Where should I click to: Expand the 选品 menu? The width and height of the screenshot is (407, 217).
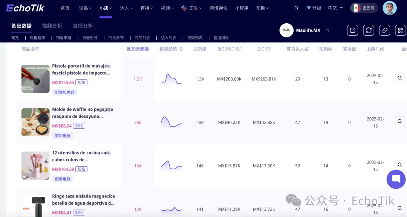pos(85,8)
